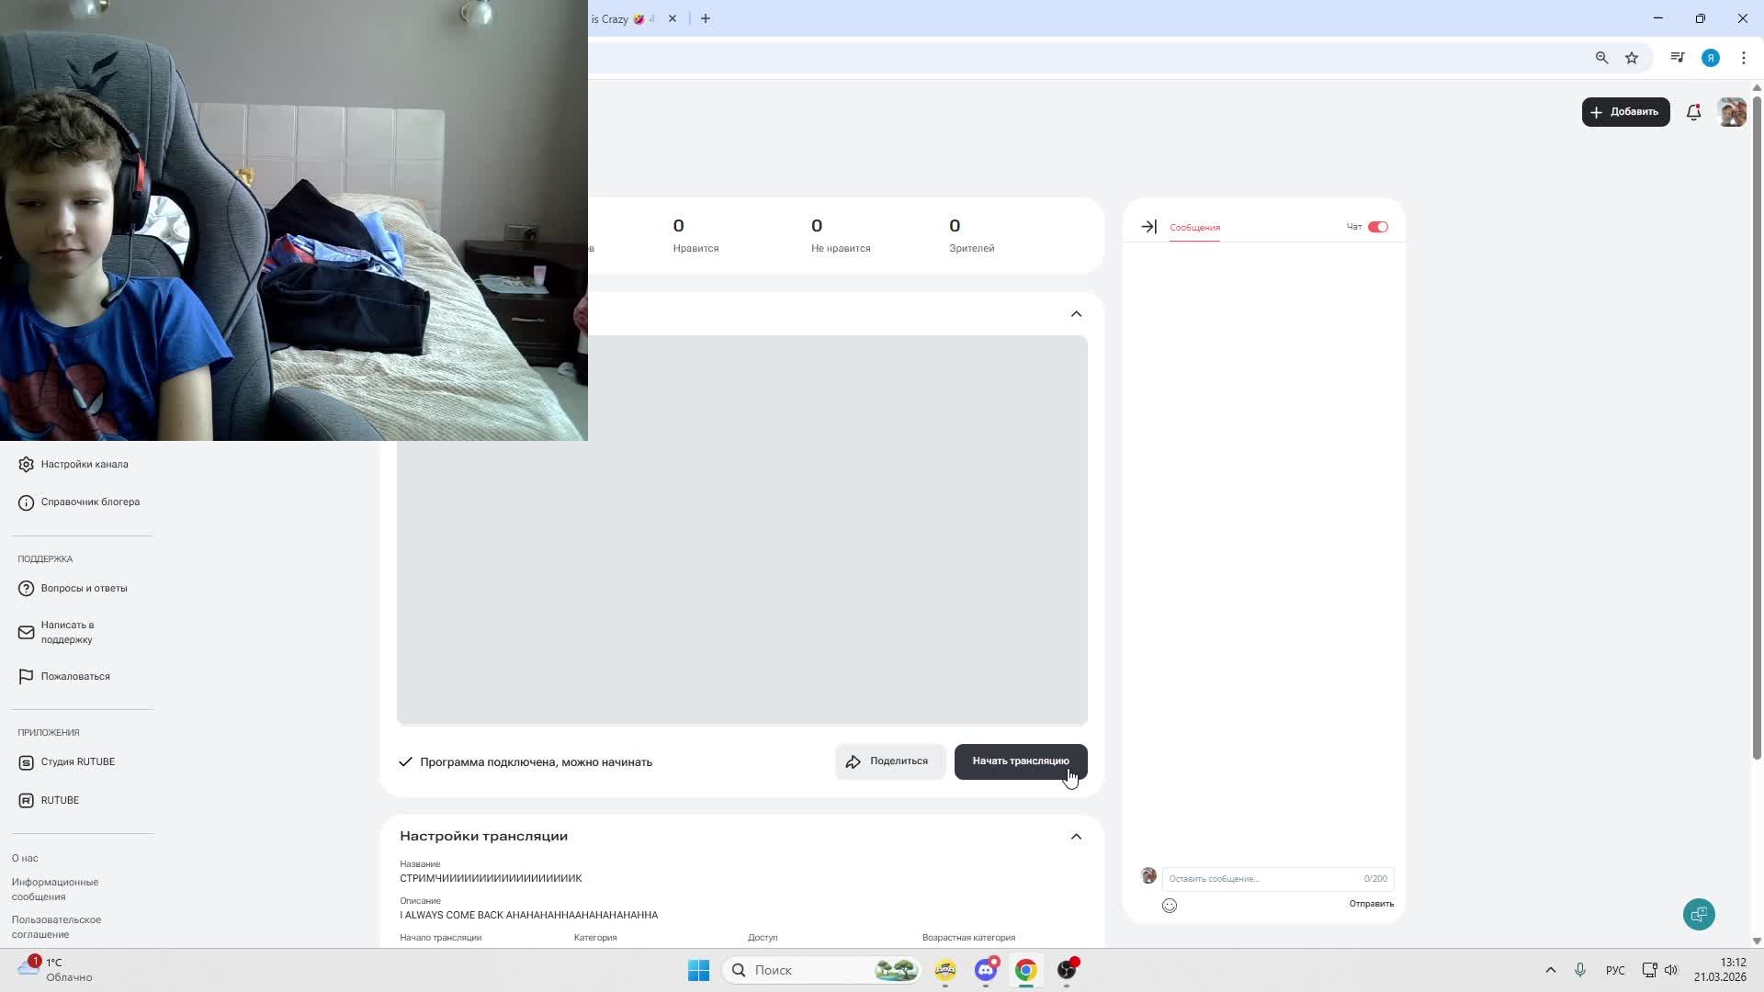
Task: Toggle the chat switch off
Action: click(x=1377, y=227)
